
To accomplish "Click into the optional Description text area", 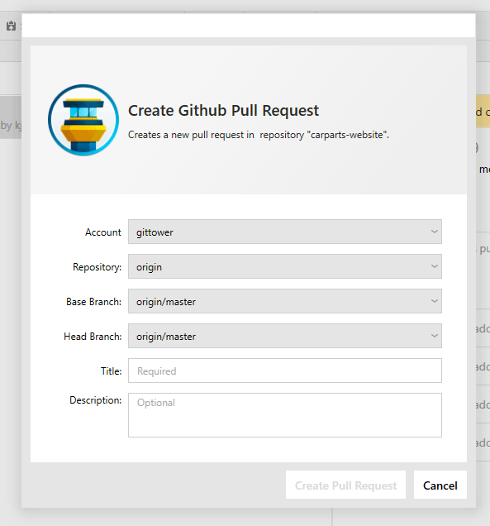I will (284, 415).
